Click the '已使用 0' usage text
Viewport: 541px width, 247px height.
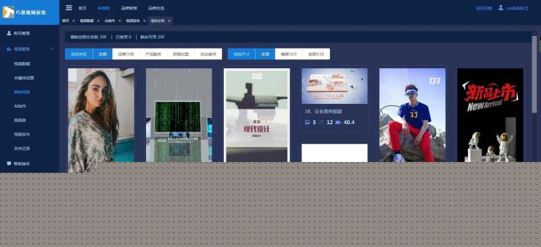click(124, 37)
